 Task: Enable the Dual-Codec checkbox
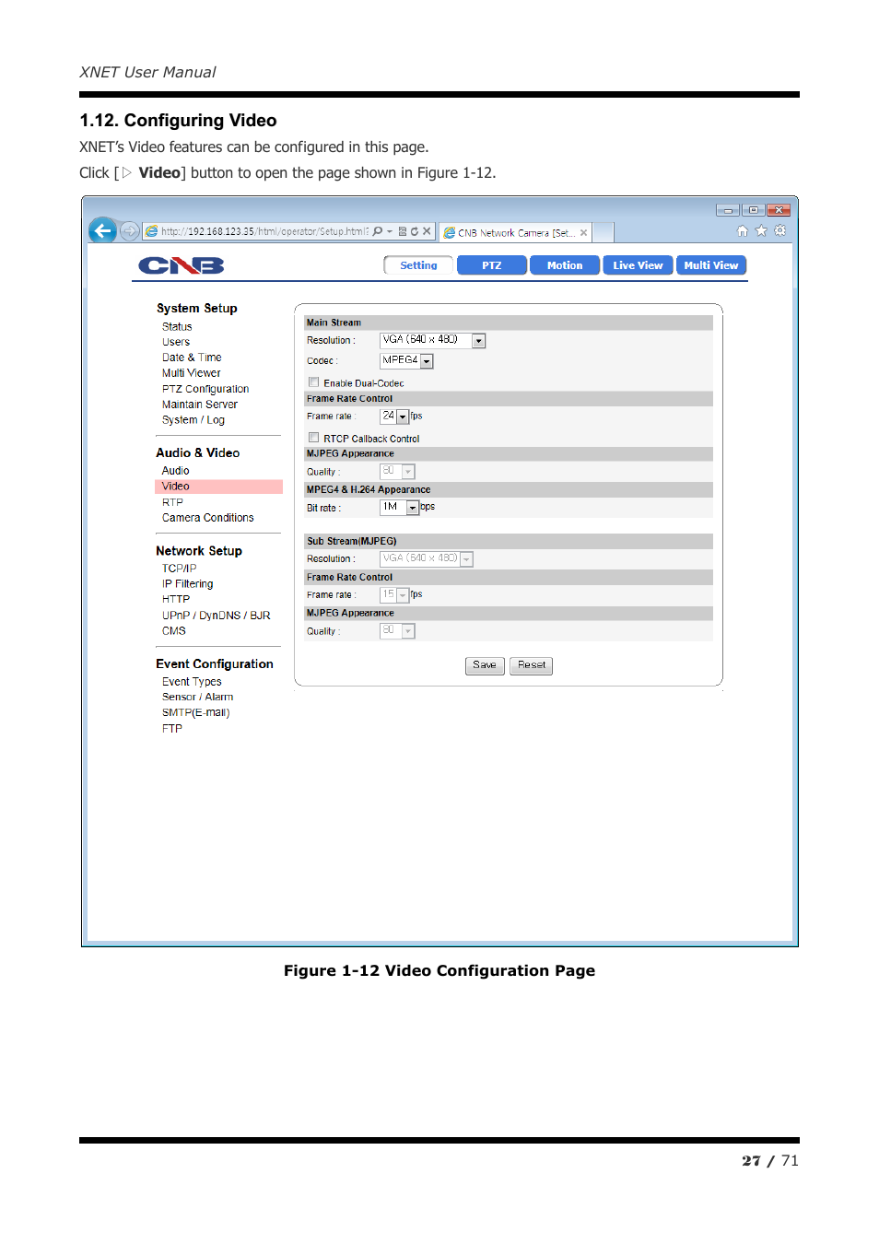314,382
